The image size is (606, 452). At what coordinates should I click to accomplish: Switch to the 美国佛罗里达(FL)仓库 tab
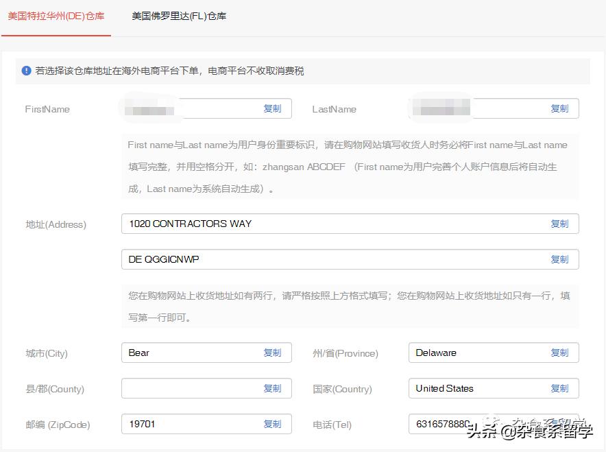(x=178, y=14)
